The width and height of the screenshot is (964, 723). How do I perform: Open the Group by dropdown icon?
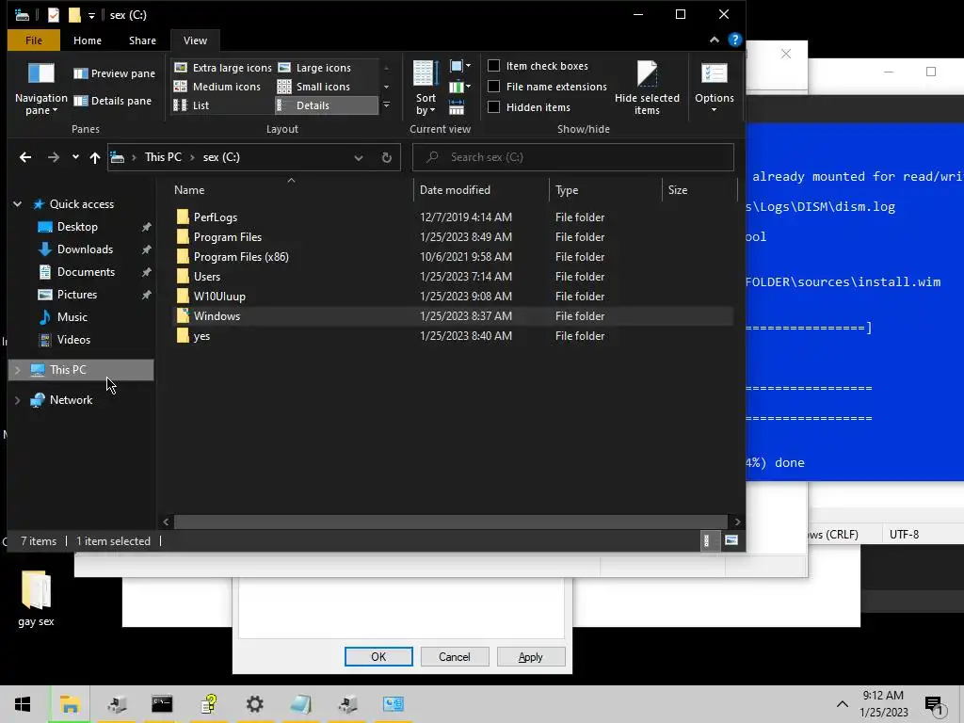[459, 66]
